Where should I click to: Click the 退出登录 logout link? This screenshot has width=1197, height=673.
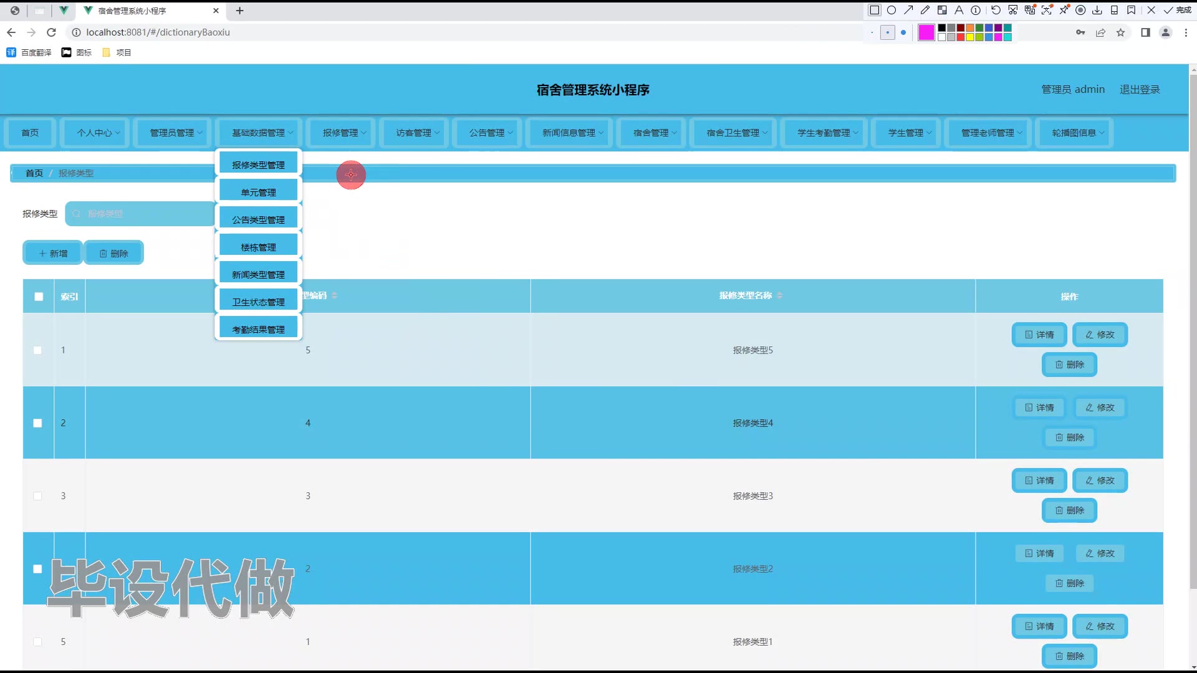(1139, 90)
